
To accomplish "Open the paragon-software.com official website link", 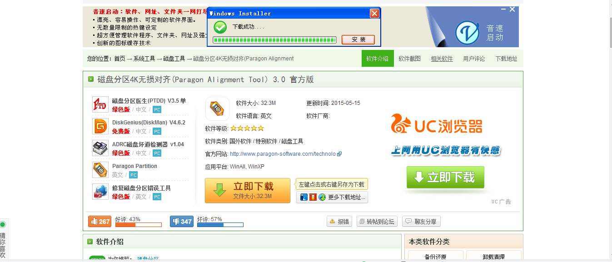I will pos(283,154).
